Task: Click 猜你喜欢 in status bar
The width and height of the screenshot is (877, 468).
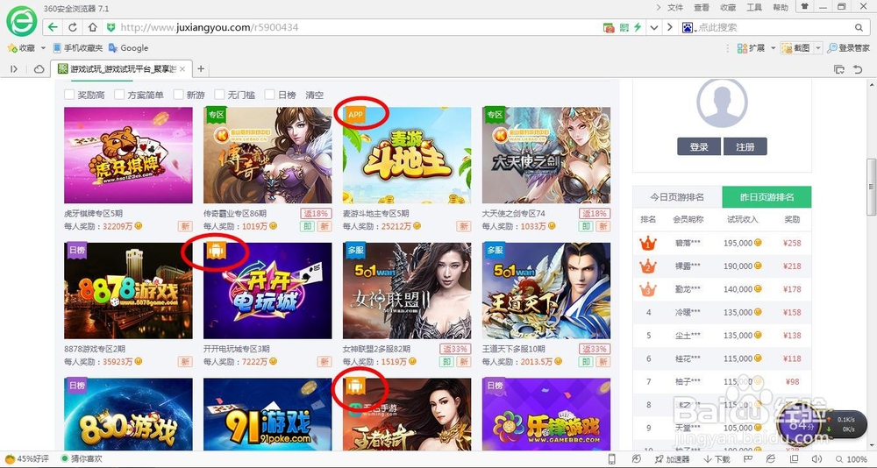Action: point(81,459)
